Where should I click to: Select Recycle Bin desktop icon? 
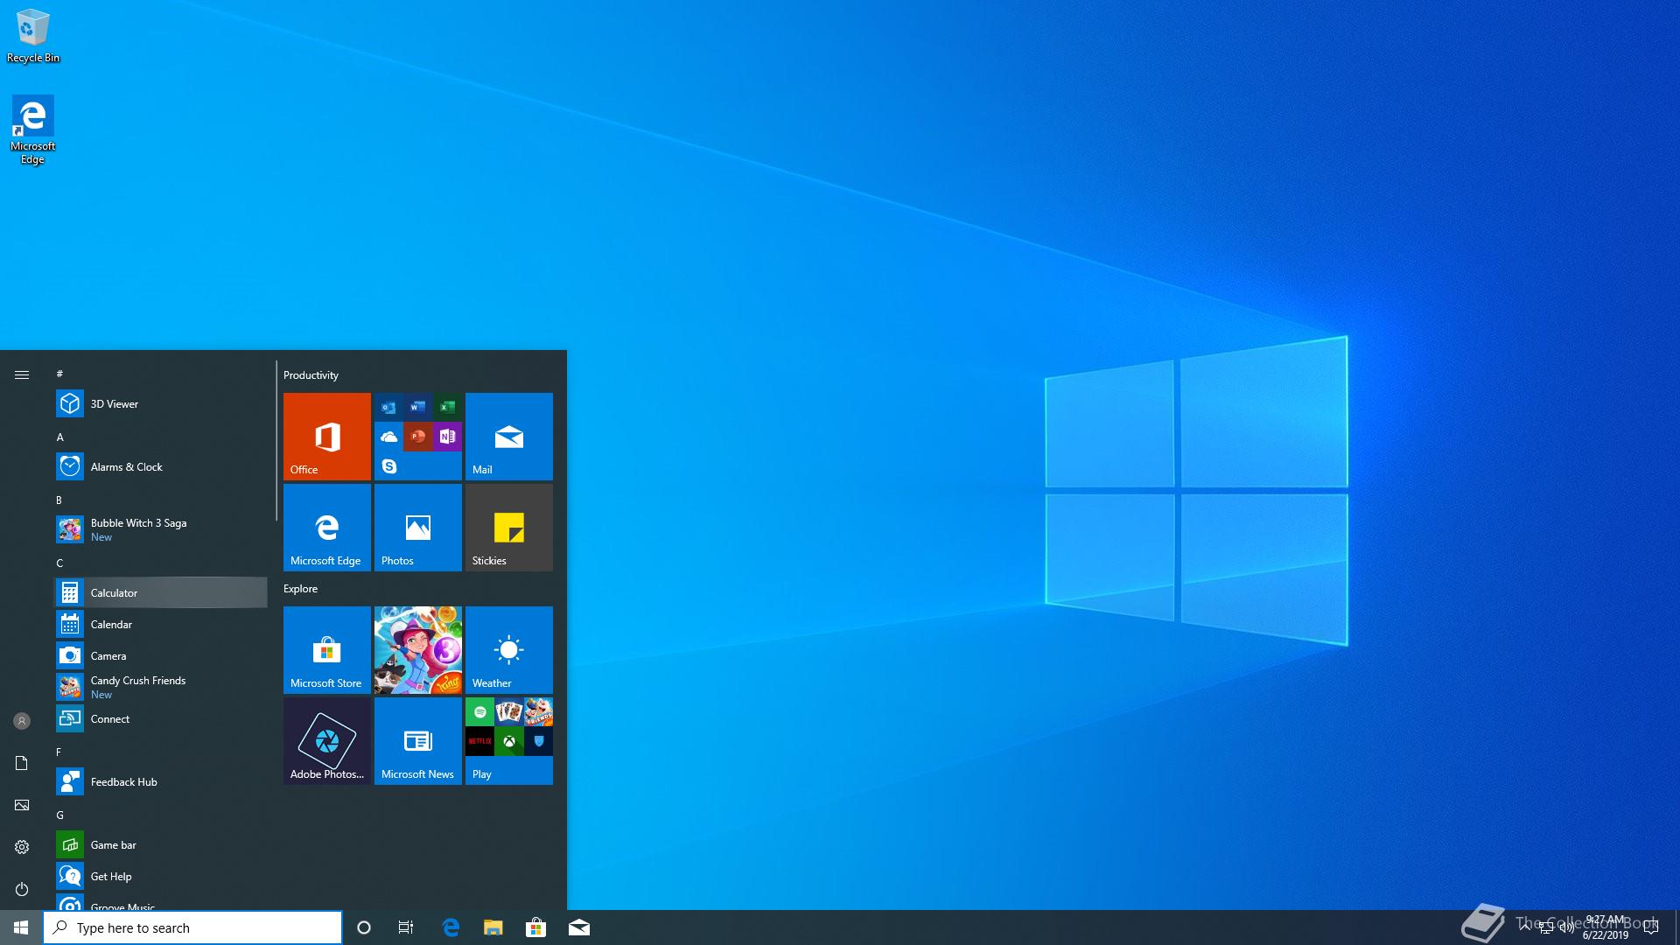point(33,35)
